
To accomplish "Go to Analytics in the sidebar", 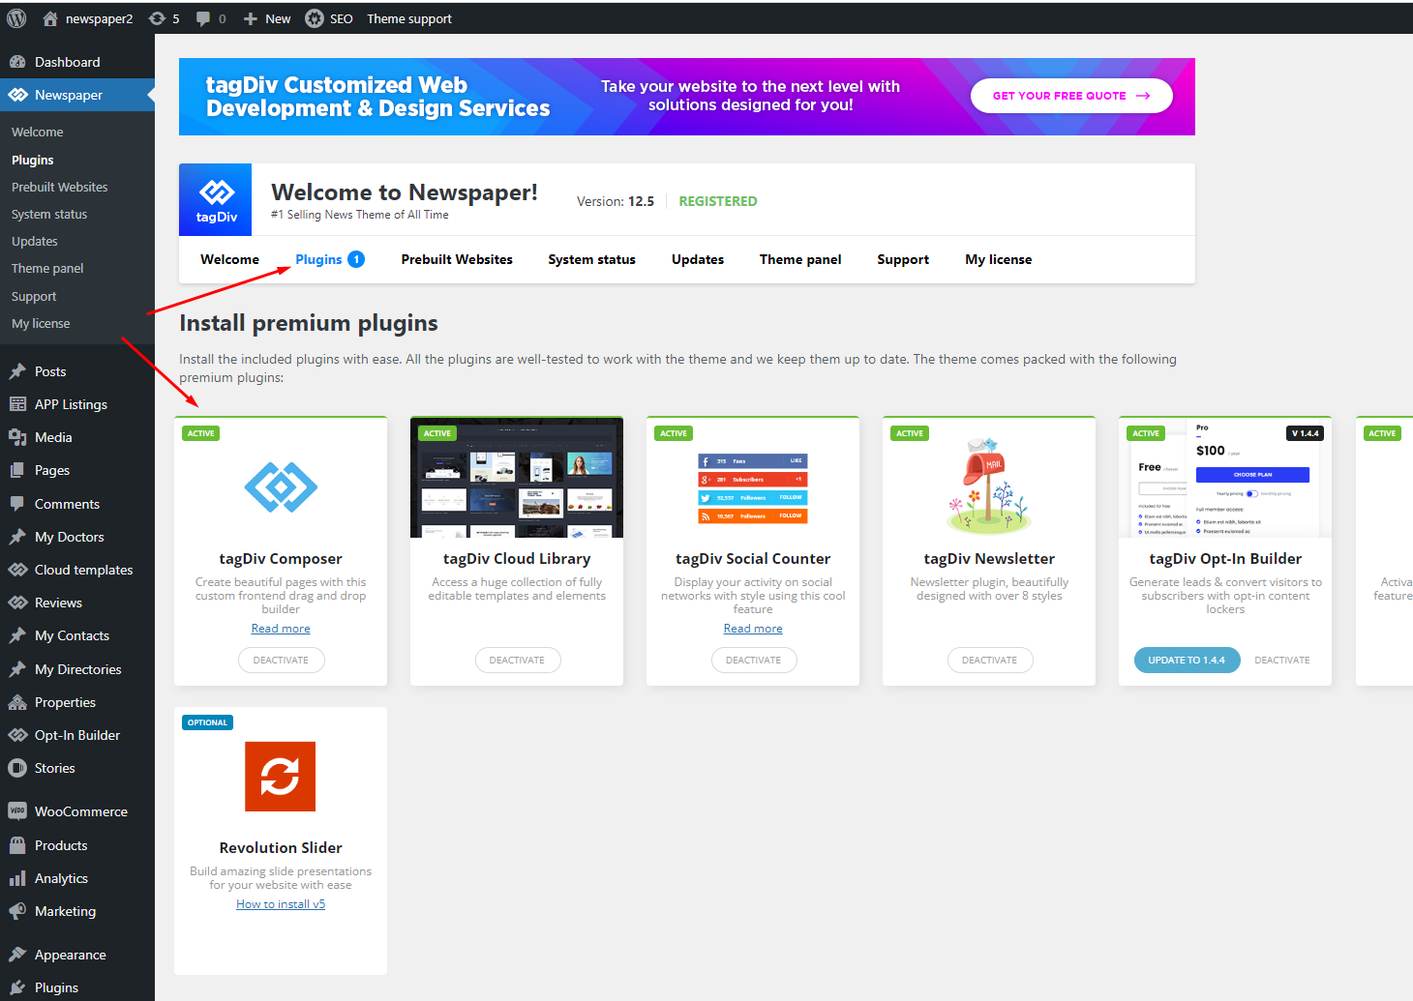I will 61,878.
